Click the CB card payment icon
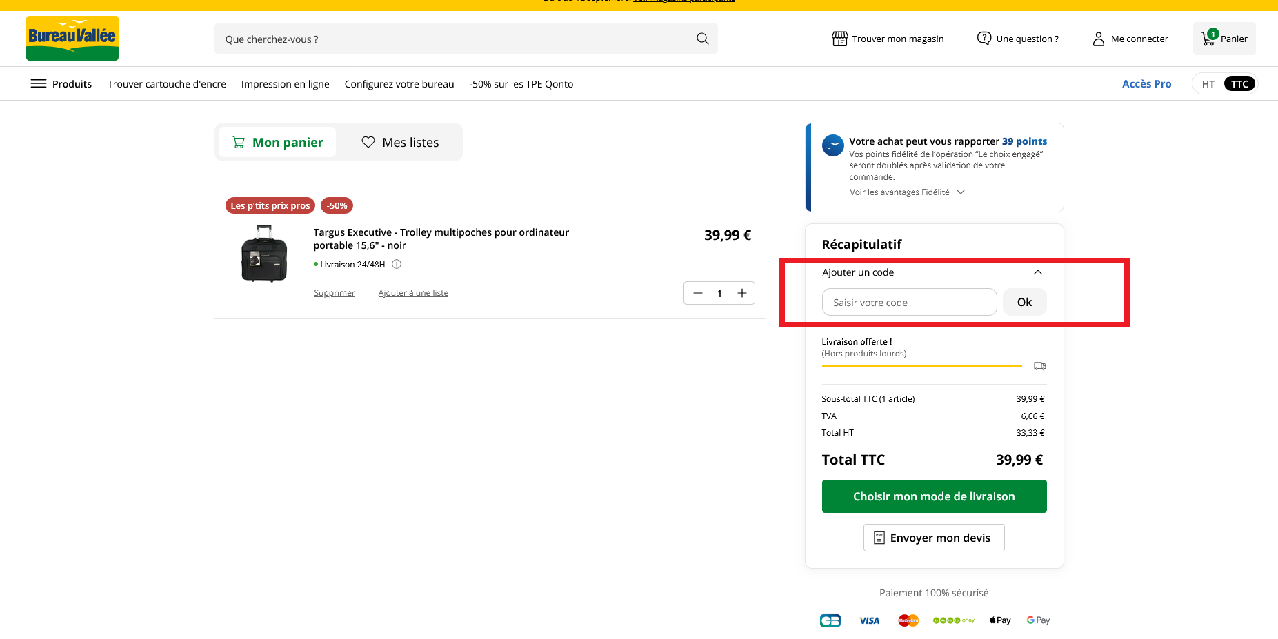Screen dimensions: 1278x639 [830, 620]
